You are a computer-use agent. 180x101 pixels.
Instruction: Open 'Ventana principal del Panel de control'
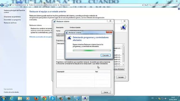14,11
